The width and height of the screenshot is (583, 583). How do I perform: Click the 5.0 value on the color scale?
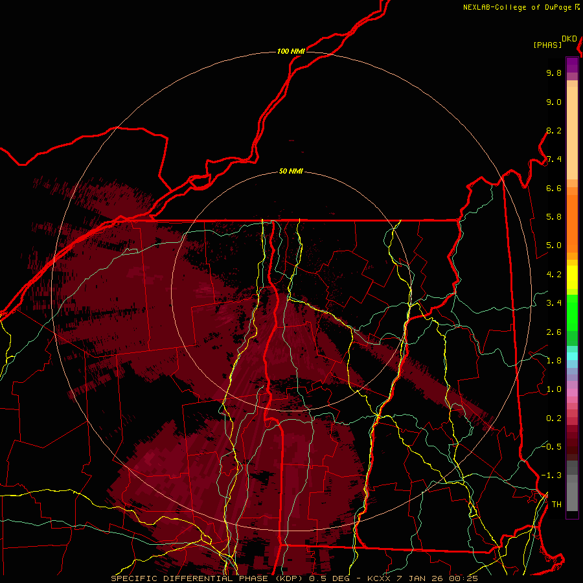(554, 246)
